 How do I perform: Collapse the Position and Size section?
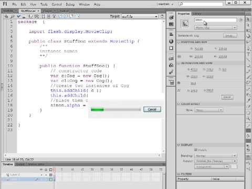pyautogui.click(x=178, y=43)
